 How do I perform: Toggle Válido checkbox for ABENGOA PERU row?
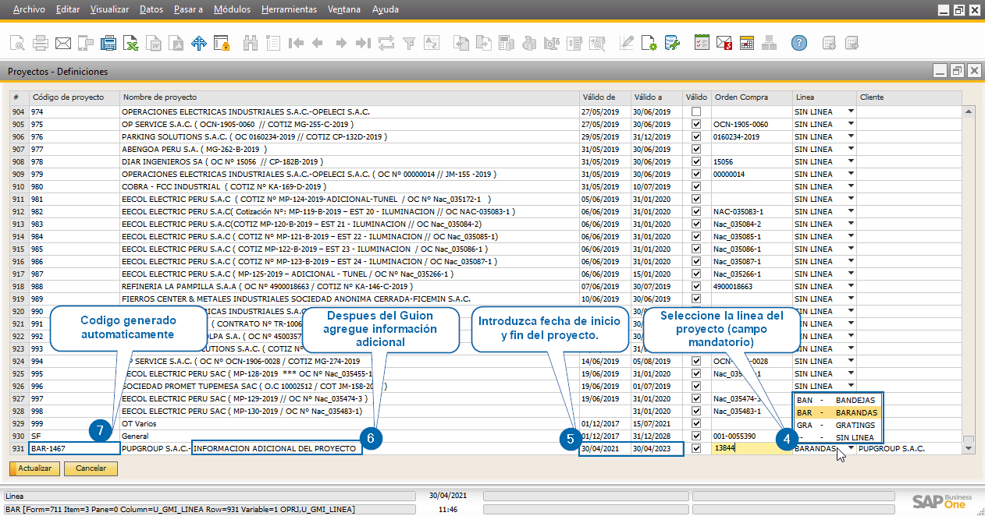[696, 149]
